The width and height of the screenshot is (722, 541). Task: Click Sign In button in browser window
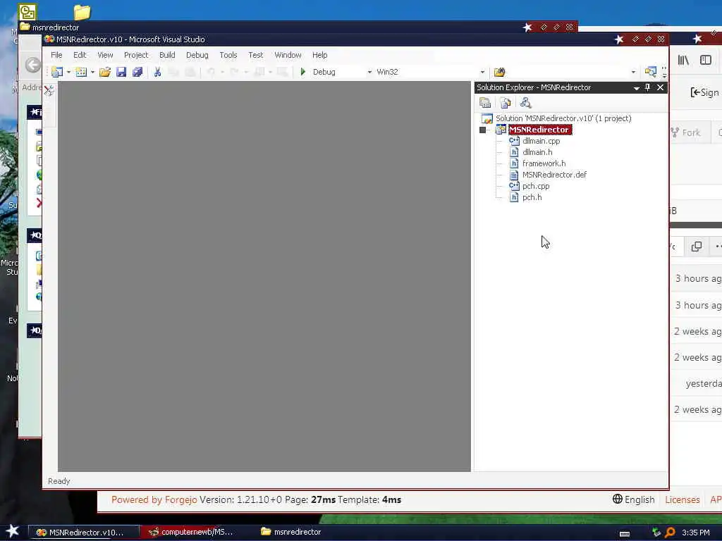[705, 92]
